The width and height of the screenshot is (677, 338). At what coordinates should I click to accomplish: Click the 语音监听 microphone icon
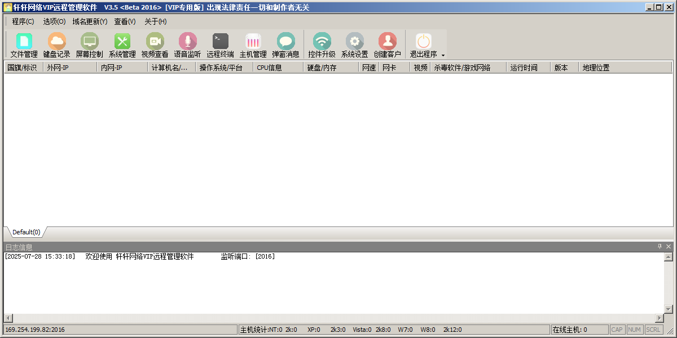pos(187,45)
